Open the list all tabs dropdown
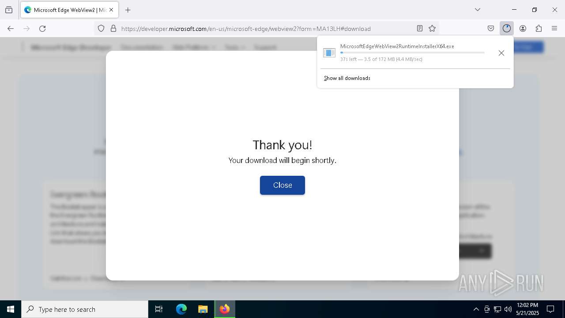 point(478,10)
